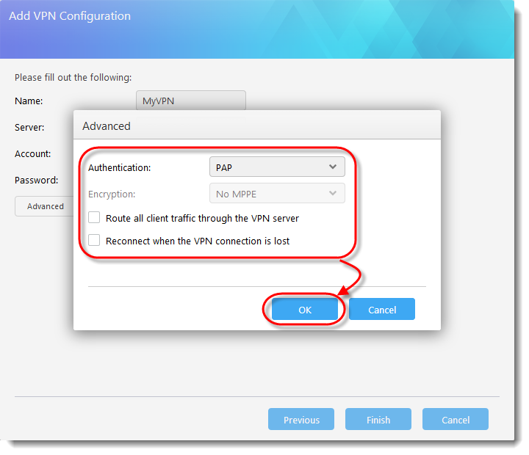Screen dimensions: 529x455
Task: Enable Route all client traffic through VPN server
Action: click(94, 218)
